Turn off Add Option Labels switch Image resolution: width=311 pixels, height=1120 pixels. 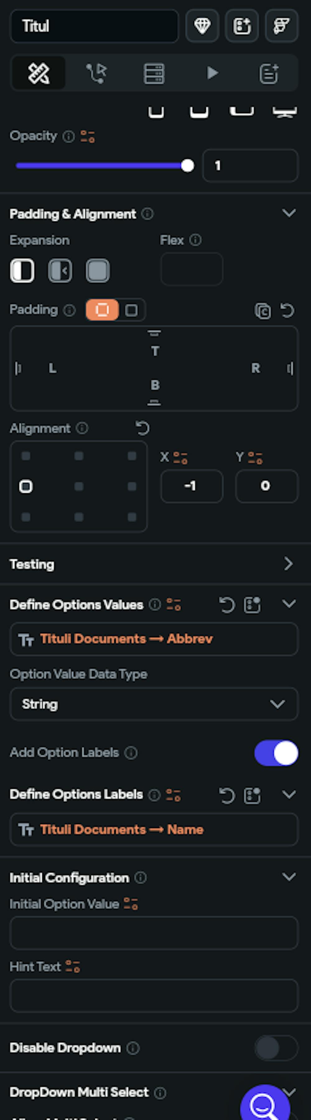pos(276,753)
